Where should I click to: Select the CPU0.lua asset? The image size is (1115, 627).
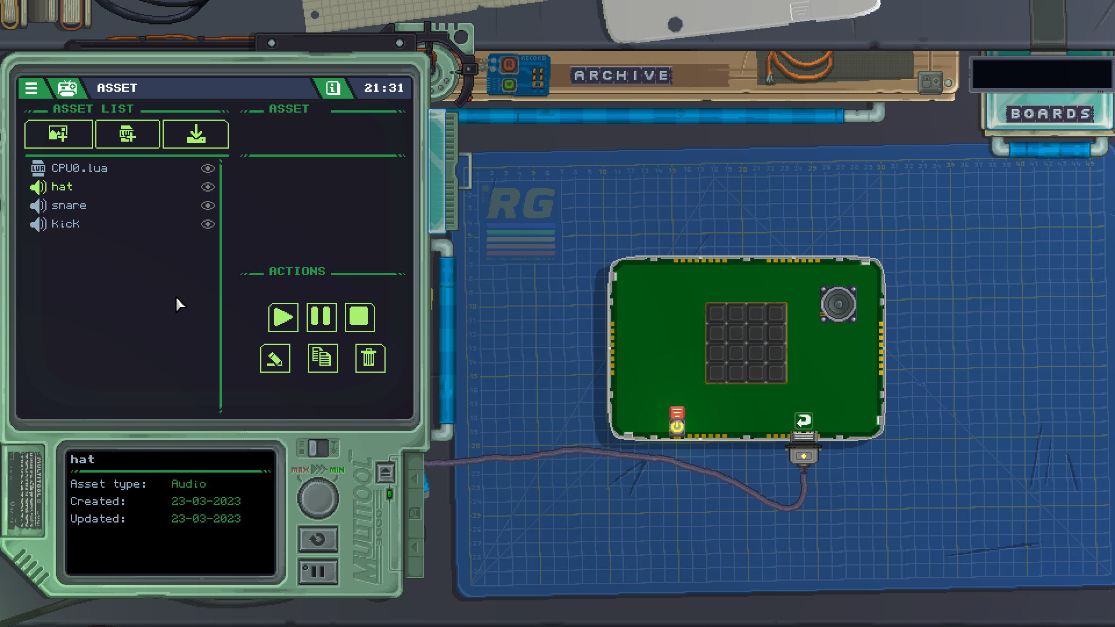[x=79, y=168]
